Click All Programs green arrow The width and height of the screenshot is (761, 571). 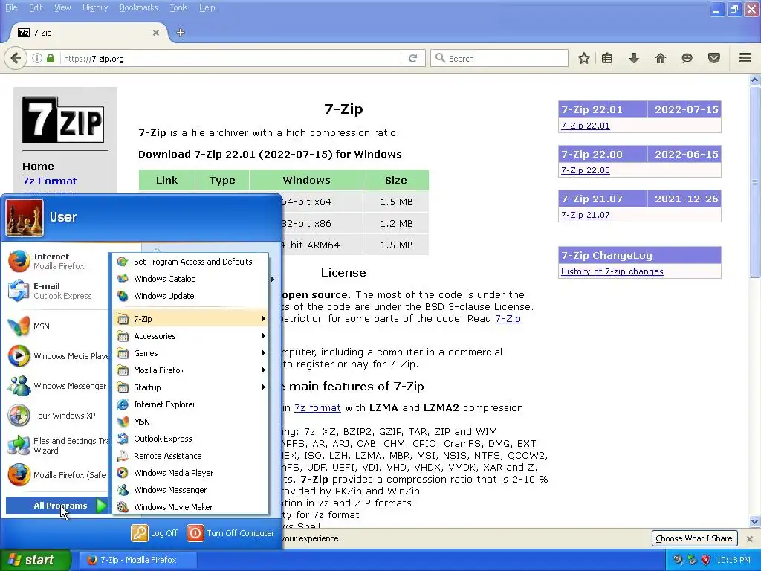pyautogui.click(x=100, y=506)
